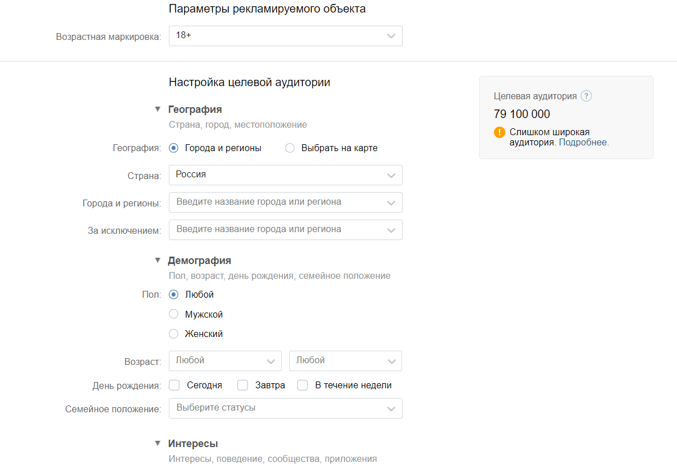Select the Города и регионы radio button
The image size is (677, 471).
coord(174,148)
